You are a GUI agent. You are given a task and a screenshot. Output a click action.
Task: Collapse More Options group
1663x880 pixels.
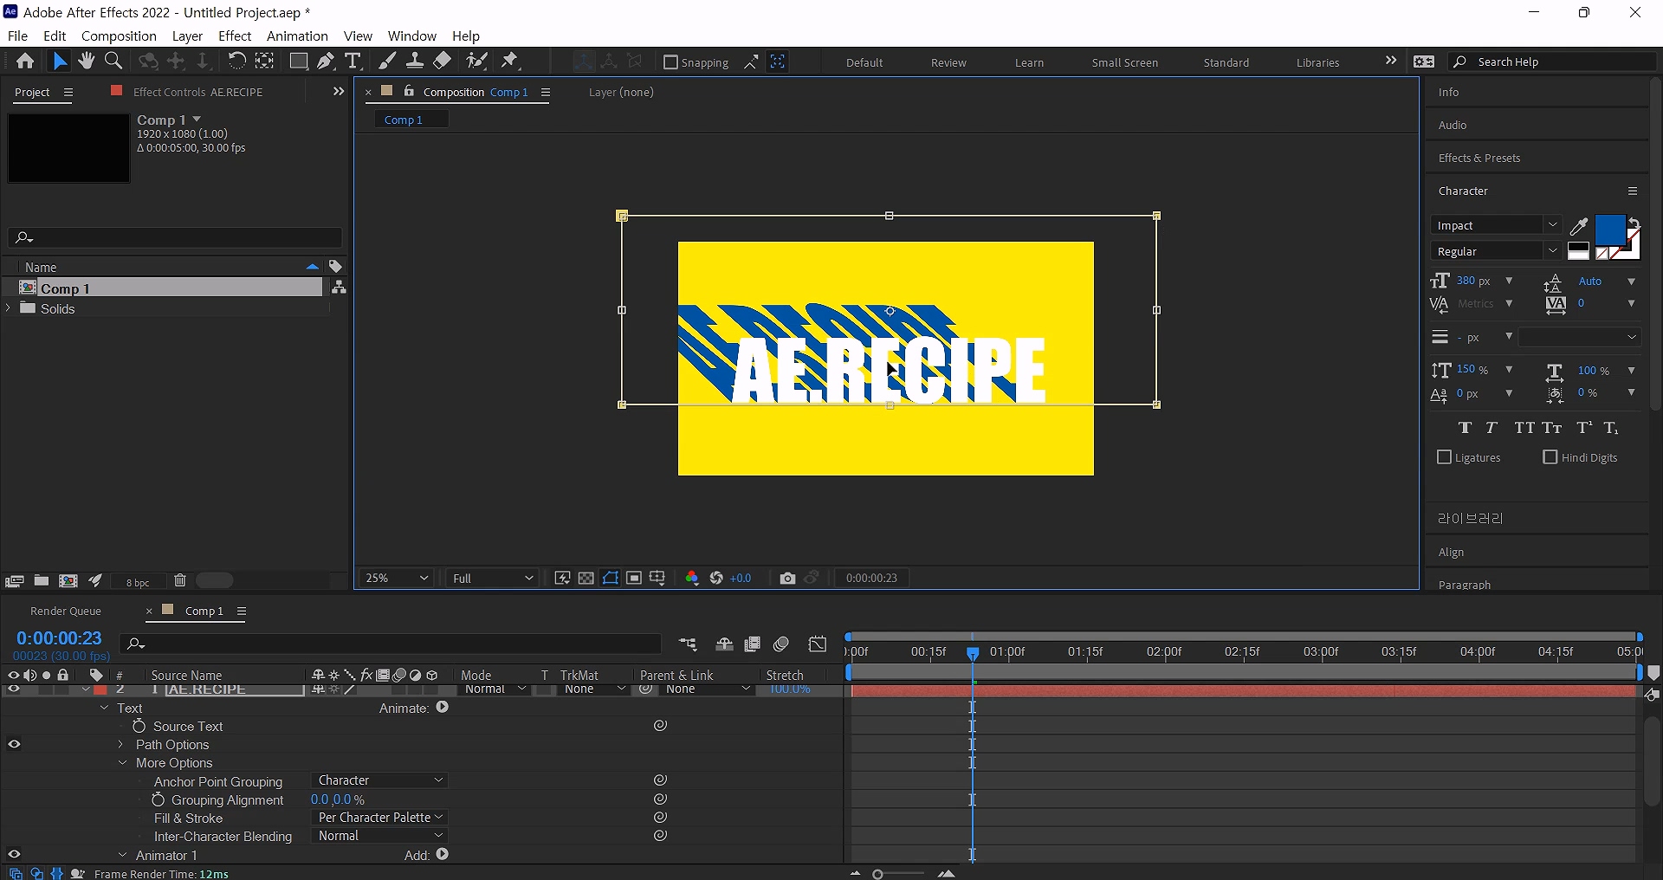(122, 763)
